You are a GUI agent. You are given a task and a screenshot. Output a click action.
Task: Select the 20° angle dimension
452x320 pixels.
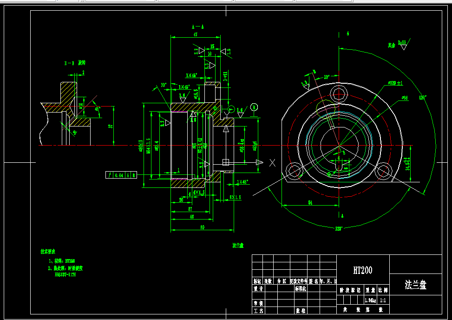(x=326, y=77)
